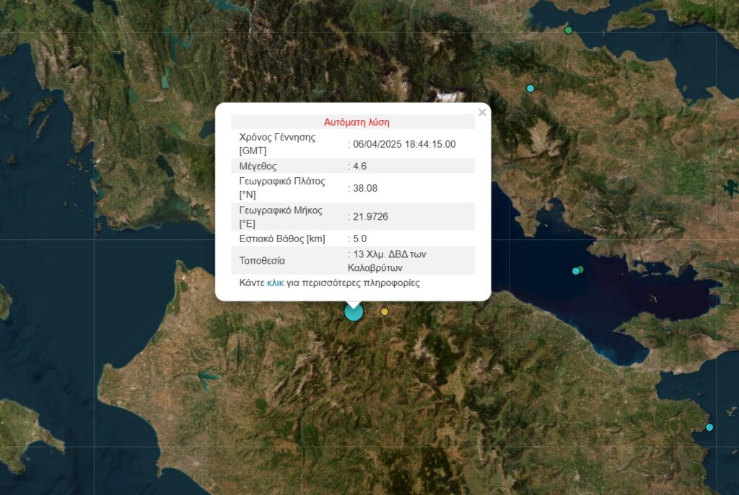Click the 'Μέγεθος' row label

pyautogui.click(x=258, y=166)
